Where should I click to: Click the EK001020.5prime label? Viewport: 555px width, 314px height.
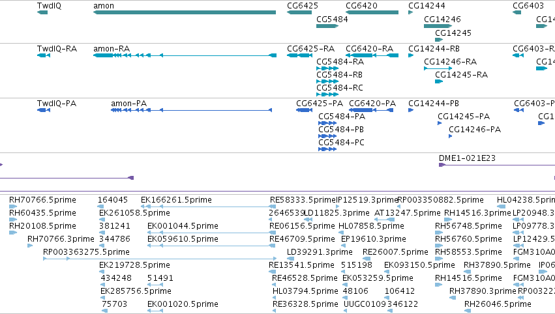[x=183, y=305]
